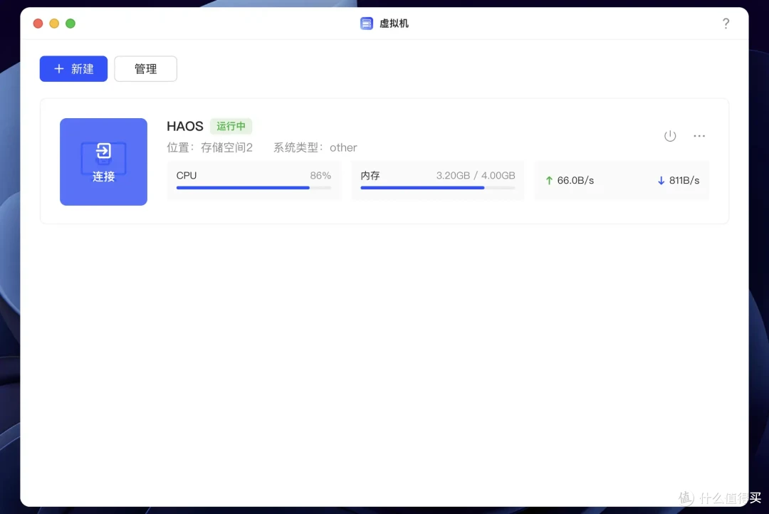Image resolution: width=769 pixels, height=514 pixels.
Task: Click the 86% CPU percentage value
Action: (320, 176)
